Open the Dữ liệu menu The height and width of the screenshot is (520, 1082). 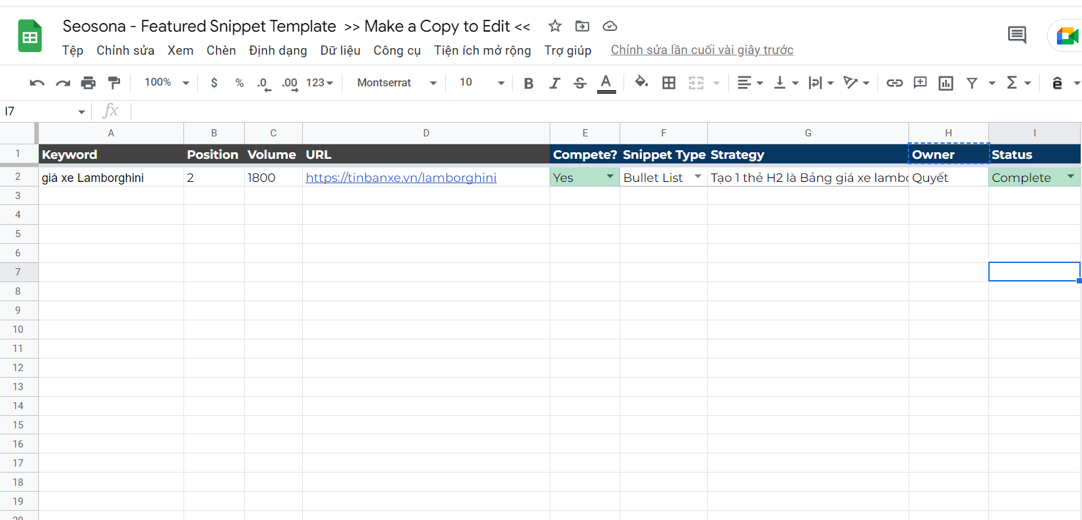tap(340, 50)
